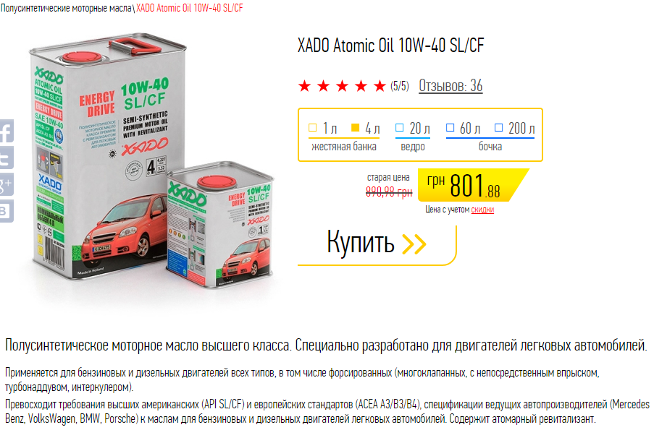
Task: Open the Отзывов: 36 reviews link
Action: (450, 86)
